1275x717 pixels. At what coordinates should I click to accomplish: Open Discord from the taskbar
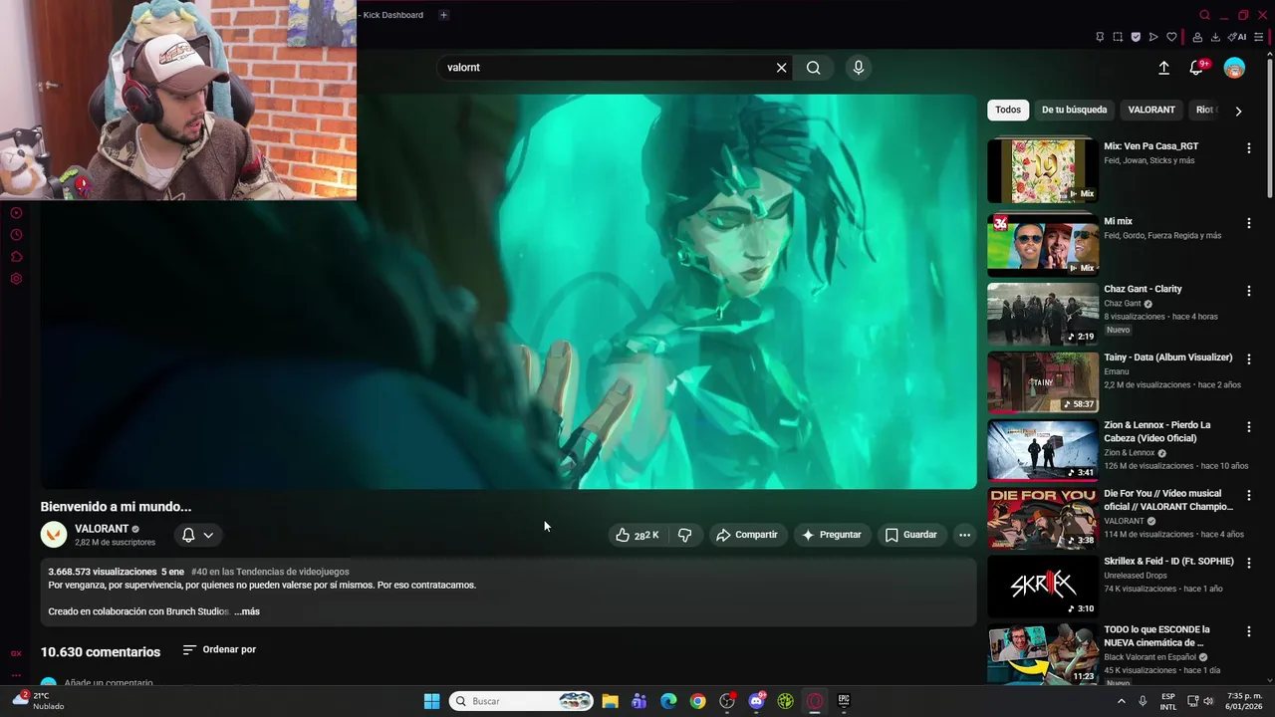point(756,701)
